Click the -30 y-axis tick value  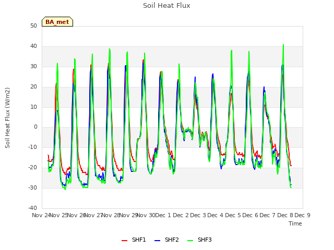(x=33, y=187)
